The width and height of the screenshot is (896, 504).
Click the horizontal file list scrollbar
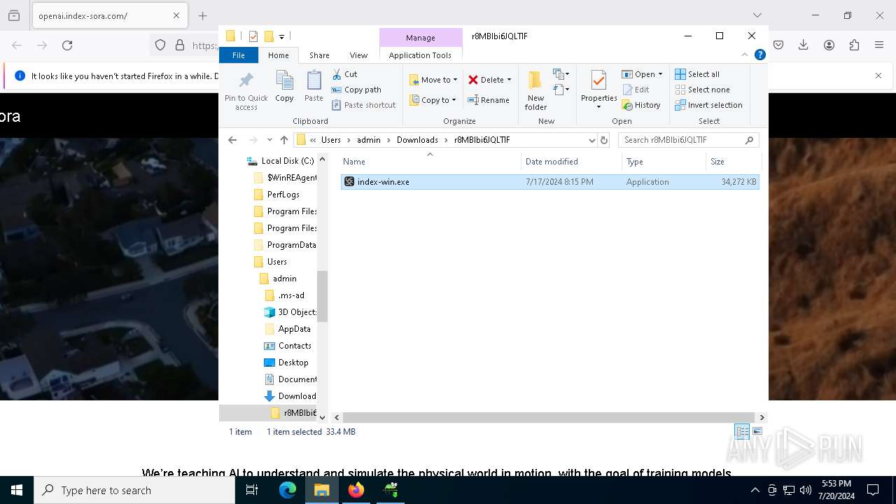coord(548,417)
